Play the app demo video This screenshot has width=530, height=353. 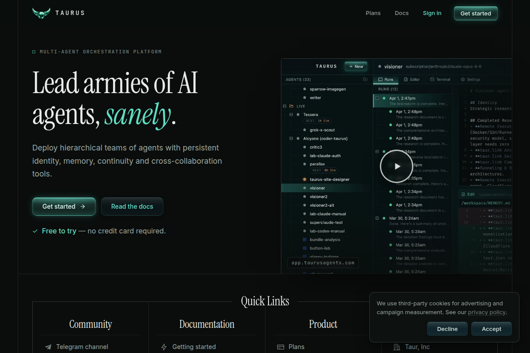tap(397, 166)
